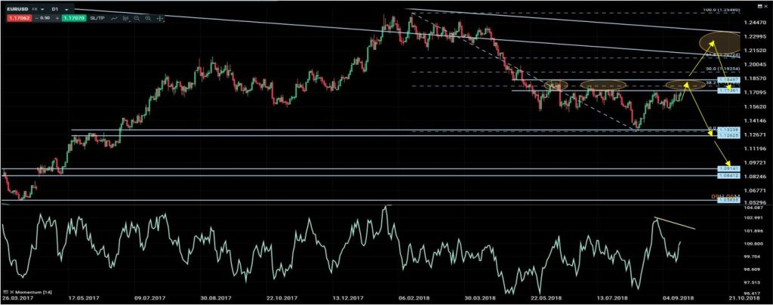Click the second zoom magnifier icon
Viewport: 773px width, 305px height.
(148, 18)
